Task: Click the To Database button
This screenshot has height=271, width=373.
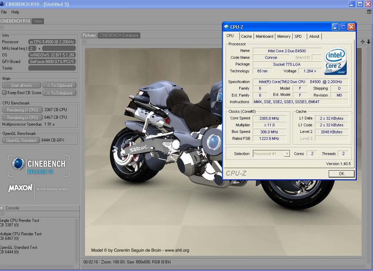Action: point(59,93)
